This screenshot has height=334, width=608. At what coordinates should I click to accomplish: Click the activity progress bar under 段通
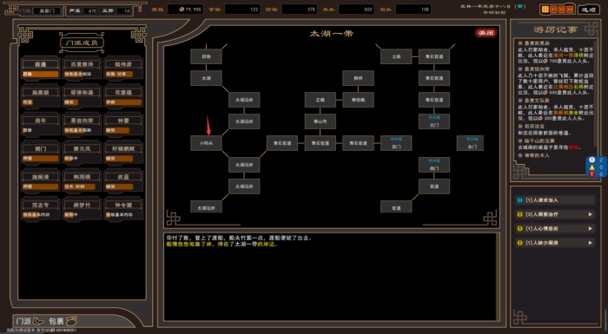pos(40,74)
